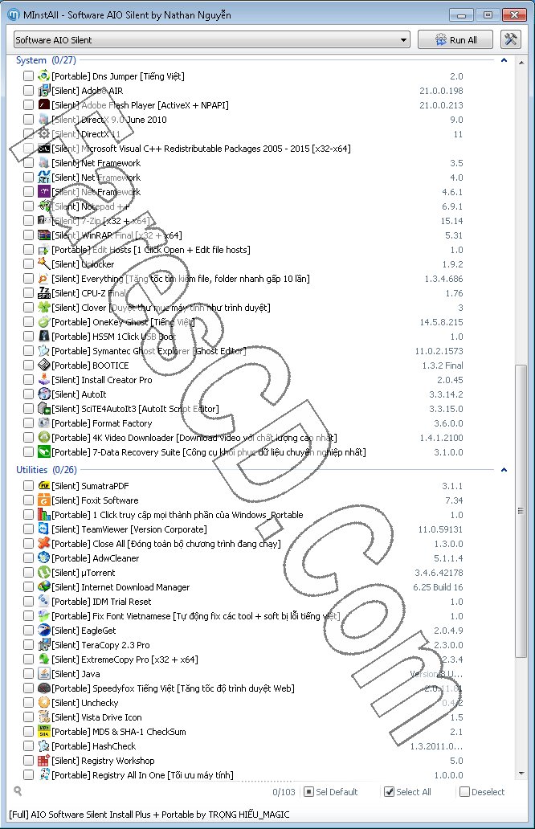This screenshot has height=829, width=535.
Task: Select the ExtremeCopy Pro entry
Action: pyautogui.click(x=125, y=660)
